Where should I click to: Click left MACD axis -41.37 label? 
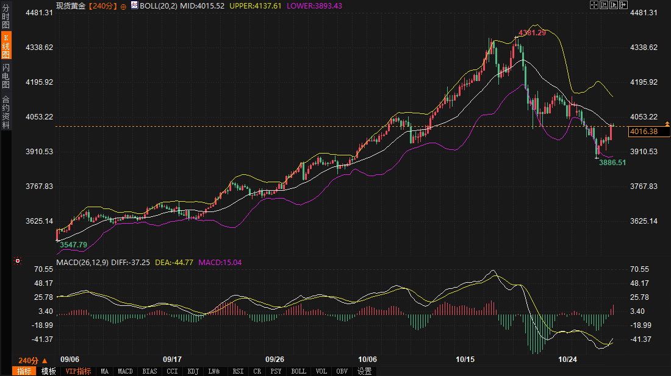pos(43,339)
